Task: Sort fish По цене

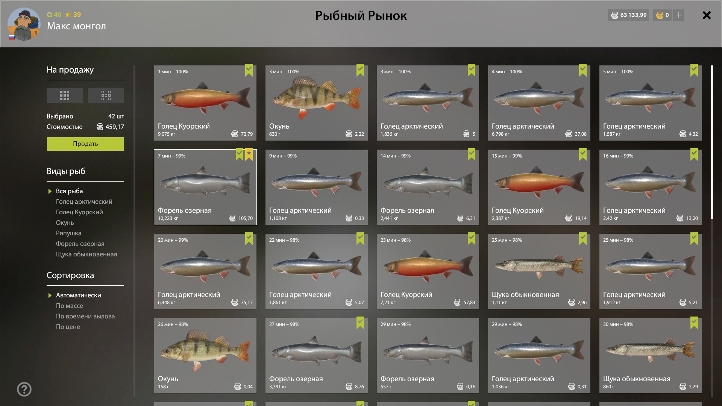Action: click(68, 327)
